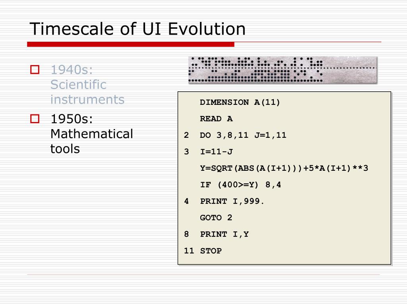The image size is (407, 305).
Task: Select the '1940s:' text
Action: [72, 70]
